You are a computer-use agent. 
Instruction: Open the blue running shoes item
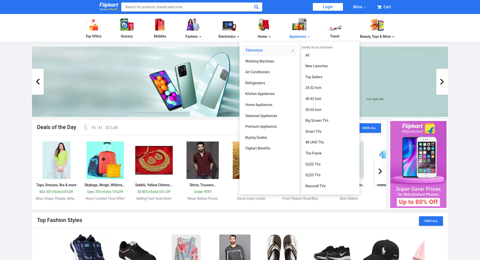87,247
